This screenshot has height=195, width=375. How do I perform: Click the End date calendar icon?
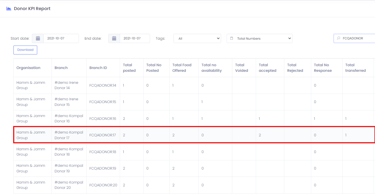114,39
